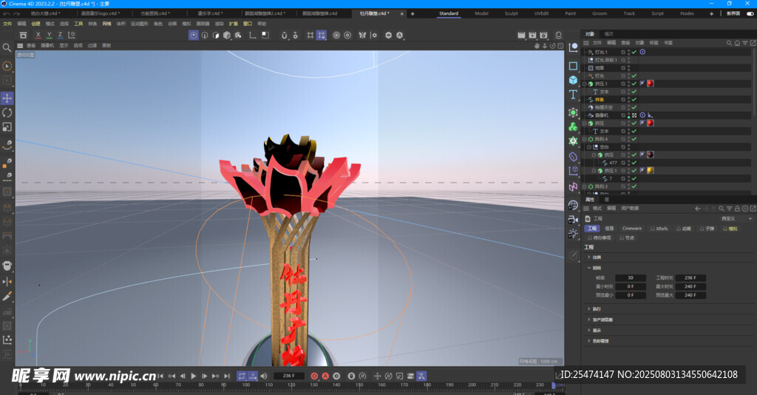The image size is (757, 395).
Task: Toggle X axis lock in toolbar
Action: pyautogui.click(x=38, y=35)
